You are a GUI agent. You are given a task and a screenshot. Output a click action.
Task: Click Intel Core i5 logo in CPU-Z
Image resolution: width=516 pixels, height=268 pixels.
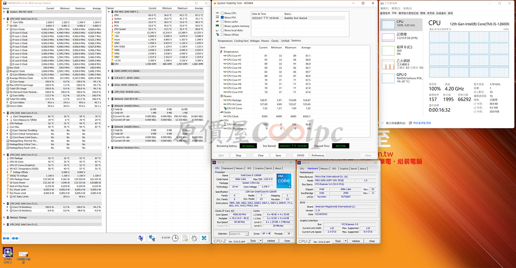(284, 181)
